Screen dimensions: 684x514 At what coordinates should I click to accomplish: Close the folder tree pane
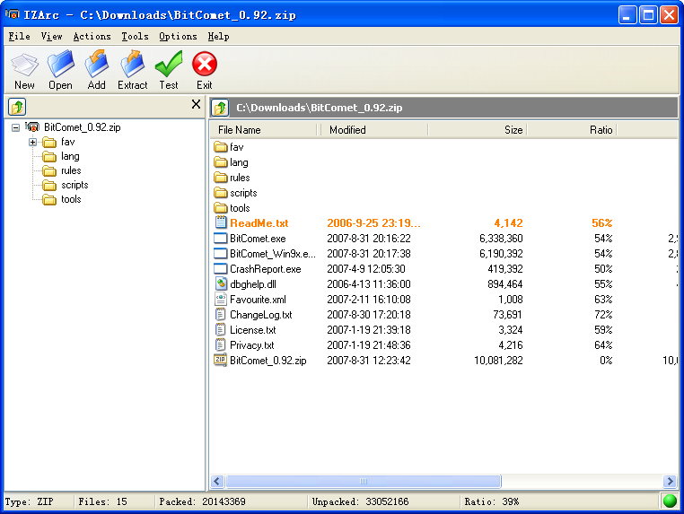click(x=196, y=104)
